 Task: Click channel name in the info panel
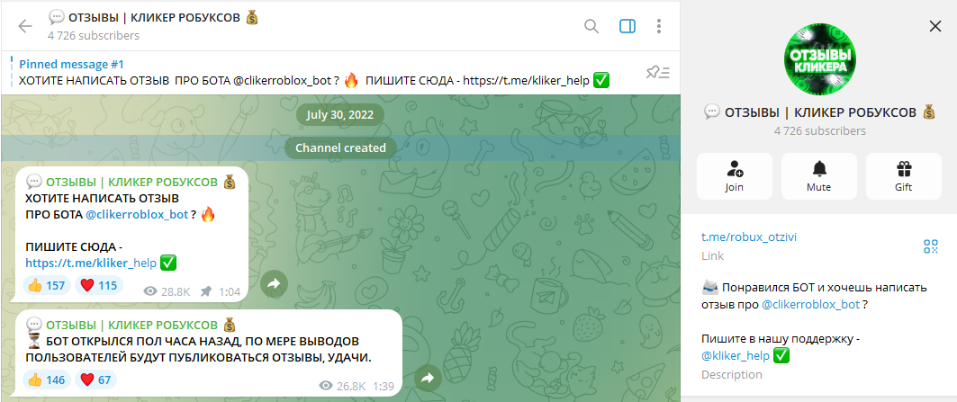(819, 112)
